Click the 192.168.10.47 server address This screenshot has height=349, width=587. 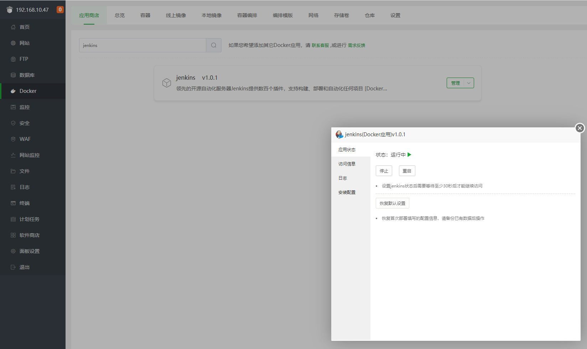[32, 10]
